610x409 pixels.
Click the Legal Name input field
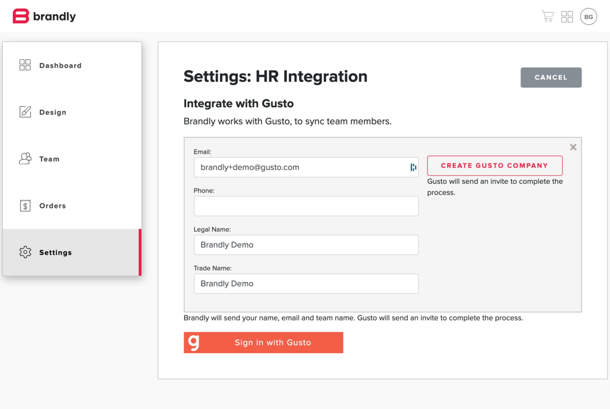306,245
